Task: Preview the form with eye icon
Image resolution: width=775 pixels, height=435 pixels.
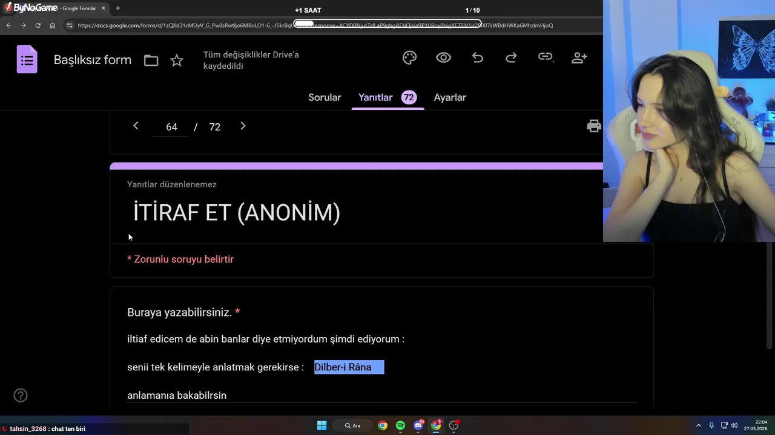Action: click(x=443, y=57)
